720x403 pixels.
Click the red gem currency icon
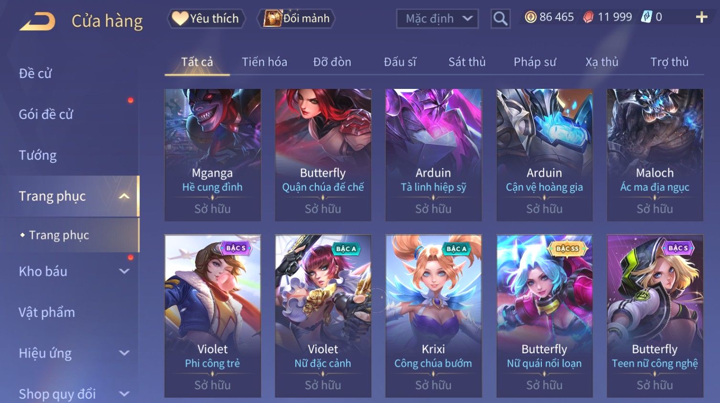tap(588, 17)
